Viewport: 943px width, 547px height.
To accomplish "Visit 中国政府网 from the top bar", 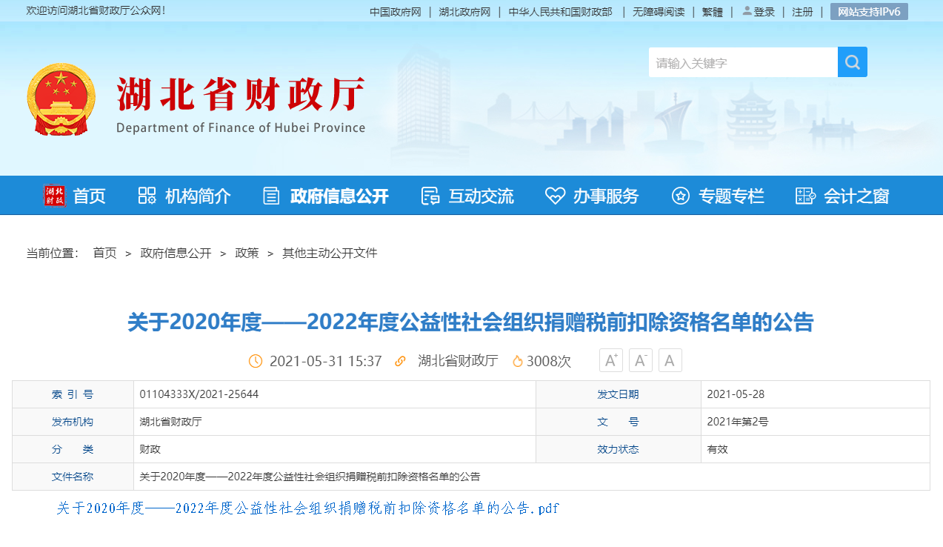I will tap(396, 12).
